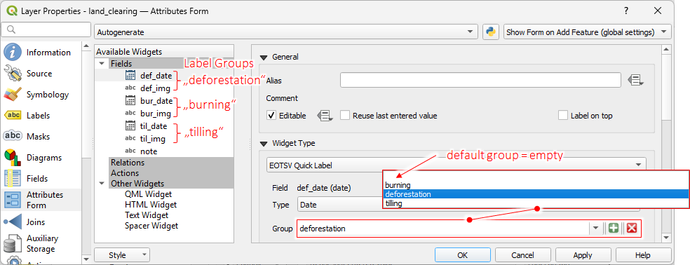Open Show Form on Add Feature dropdown
The image size is (690, 265).
tap(588, 32)
